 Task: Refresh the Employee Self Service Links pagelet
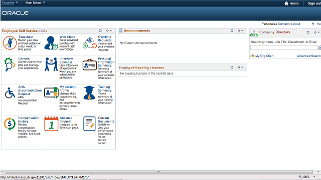pyautogui.click(x=100, y=30)
